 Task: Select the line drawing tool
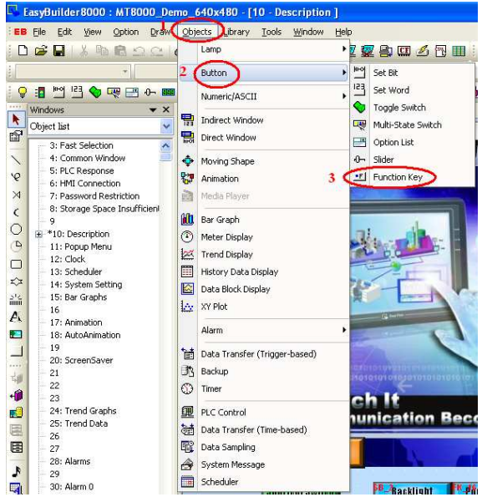tap(16, 160)
